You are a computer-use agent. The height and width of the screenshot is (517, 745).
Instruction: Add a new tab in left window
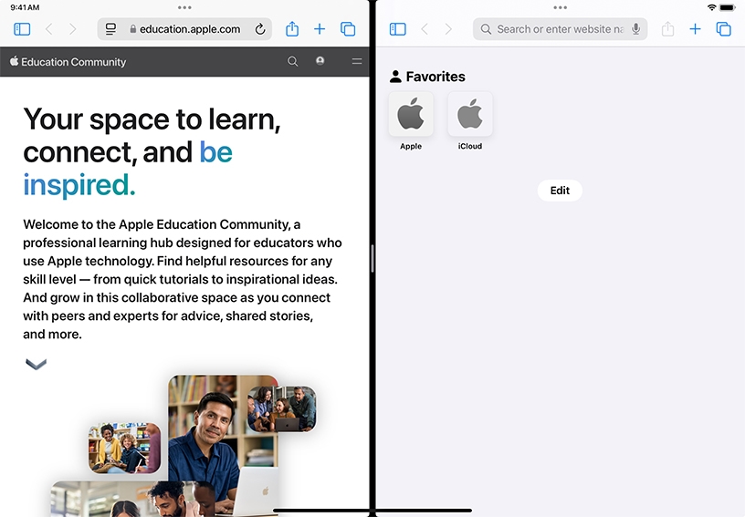320,29
